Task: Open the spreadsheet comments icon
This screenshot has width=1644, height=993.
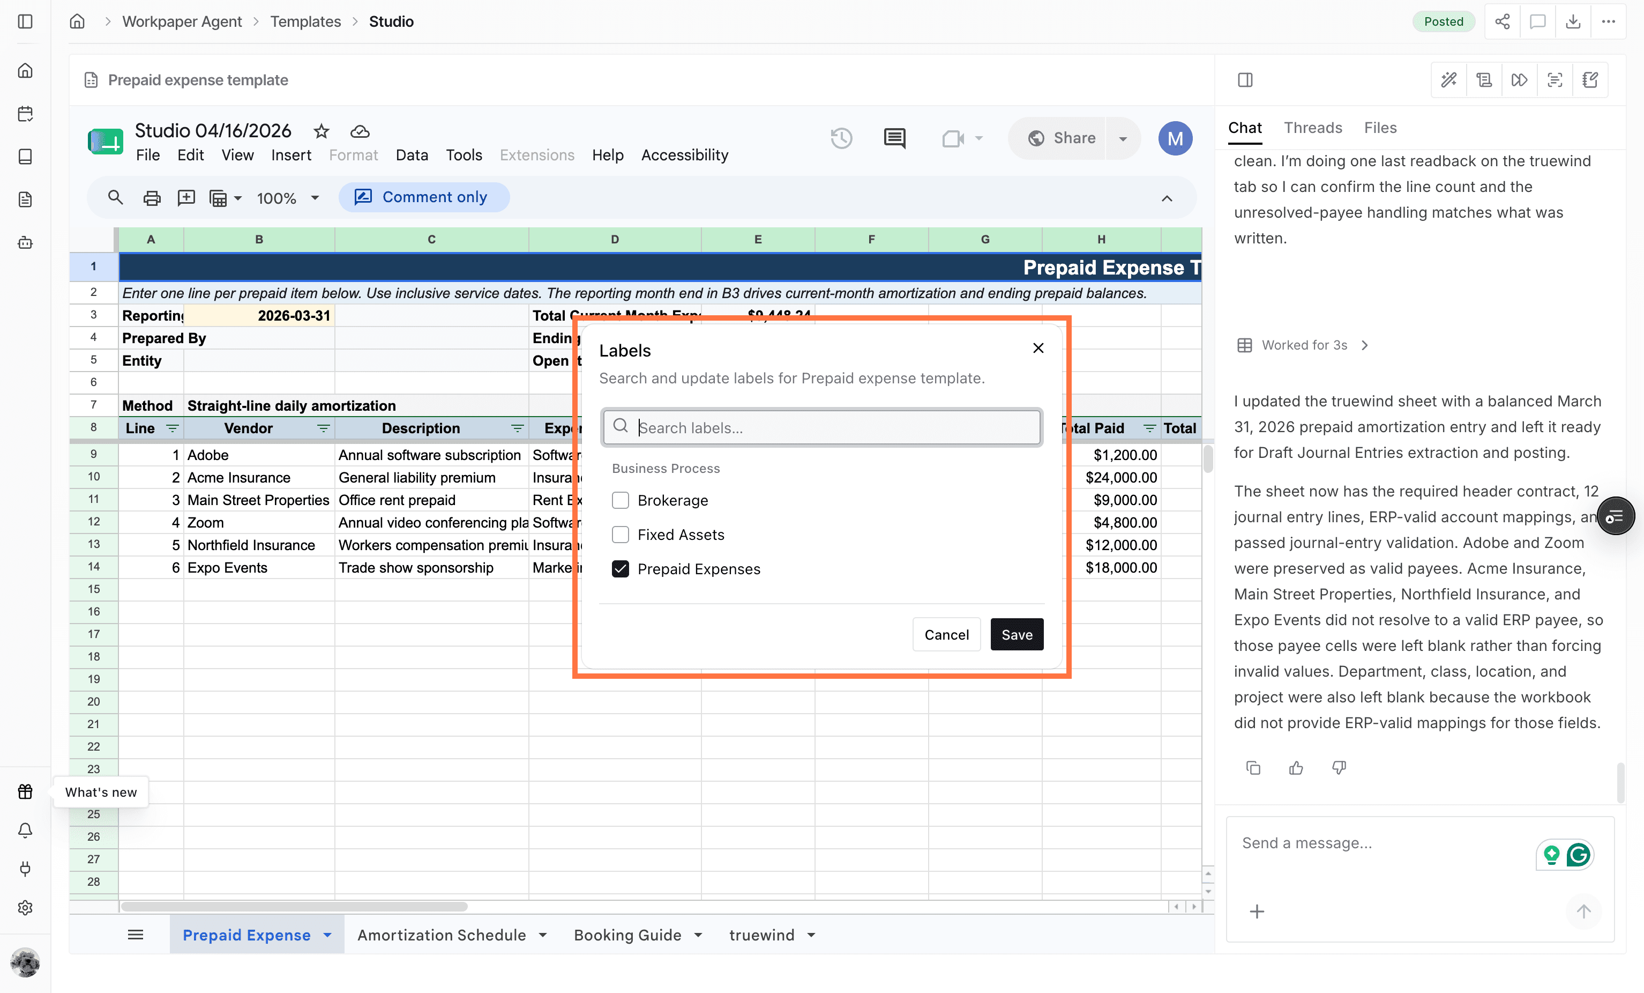Action: point(894,138)
